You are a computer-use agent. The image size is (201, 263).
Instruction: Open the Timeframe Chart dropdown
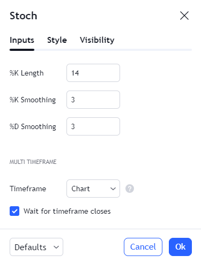93,189
